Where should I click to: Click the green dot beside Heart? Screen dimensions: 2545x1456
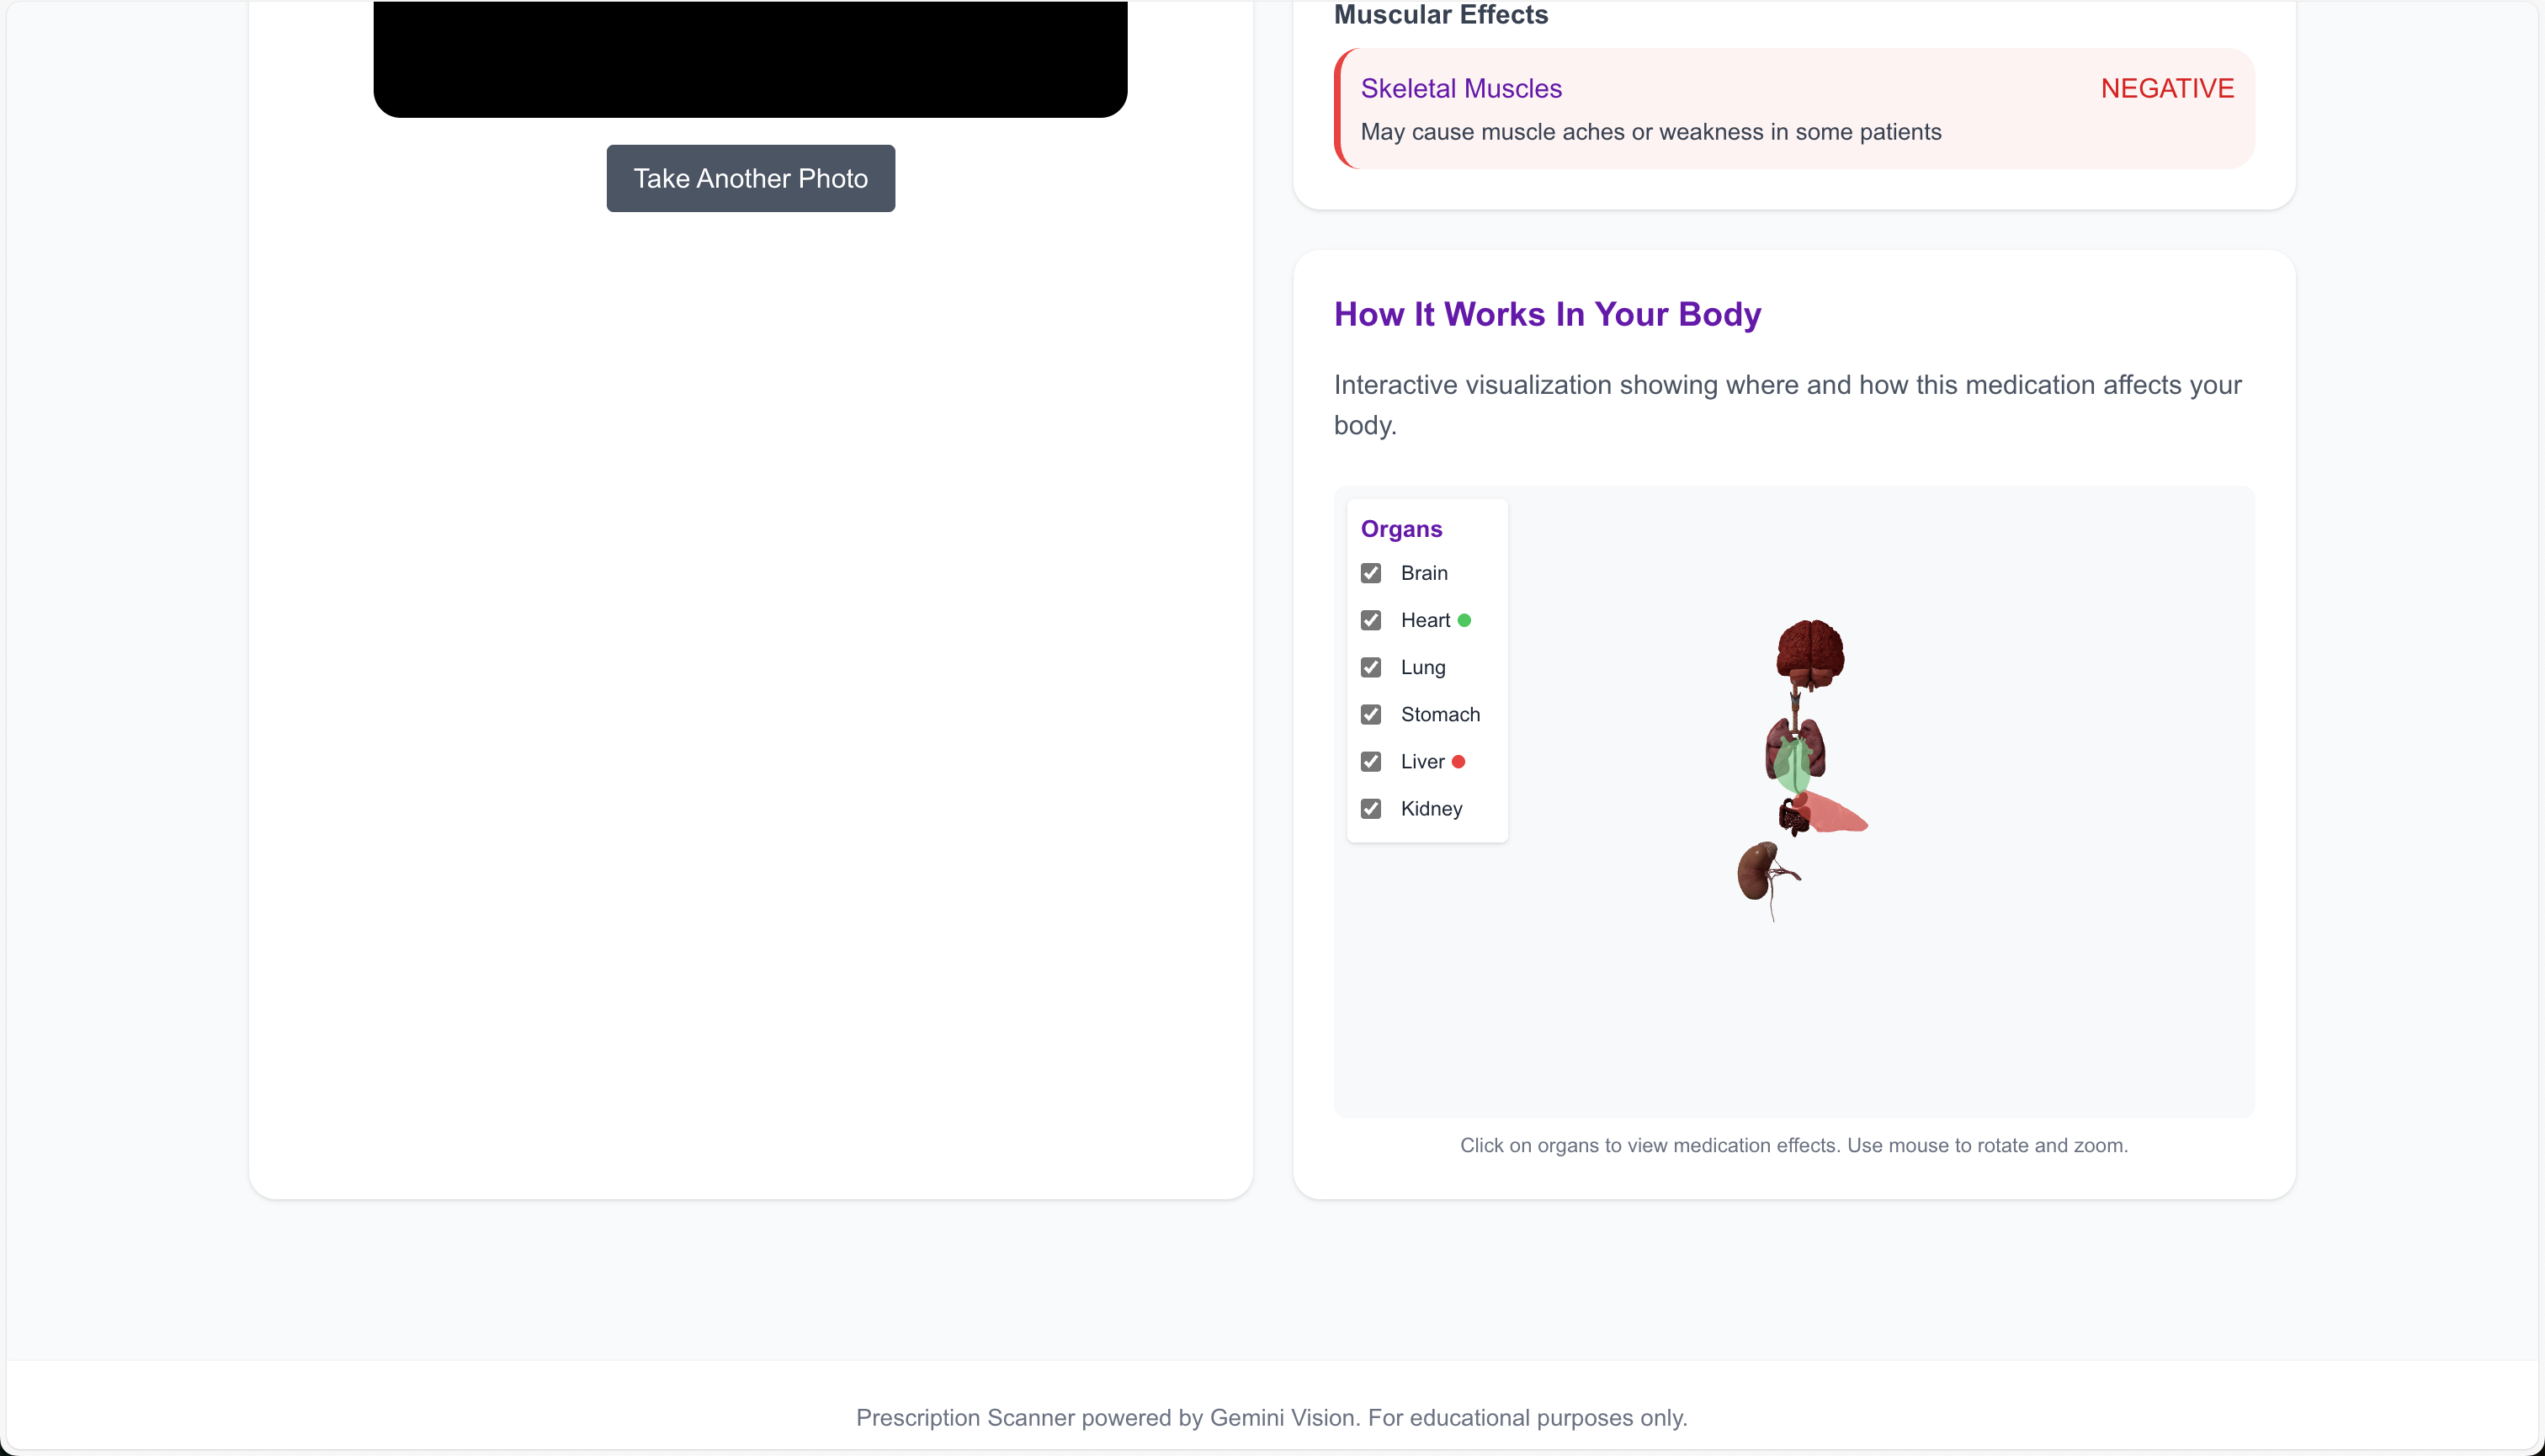coord(1464,620)
